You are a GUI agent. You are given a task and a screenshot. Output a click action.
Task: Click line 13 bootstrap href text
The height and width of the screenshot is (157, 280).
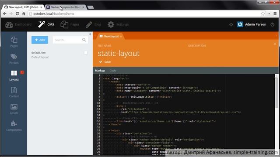click(181, 113)
